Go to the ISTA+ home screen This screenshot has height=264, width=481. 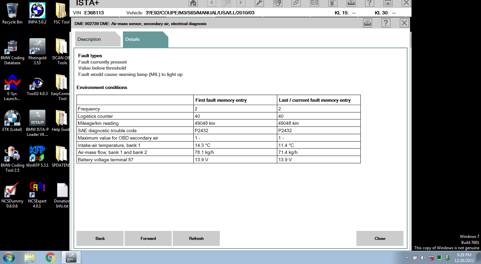click(x=193, y=3)
